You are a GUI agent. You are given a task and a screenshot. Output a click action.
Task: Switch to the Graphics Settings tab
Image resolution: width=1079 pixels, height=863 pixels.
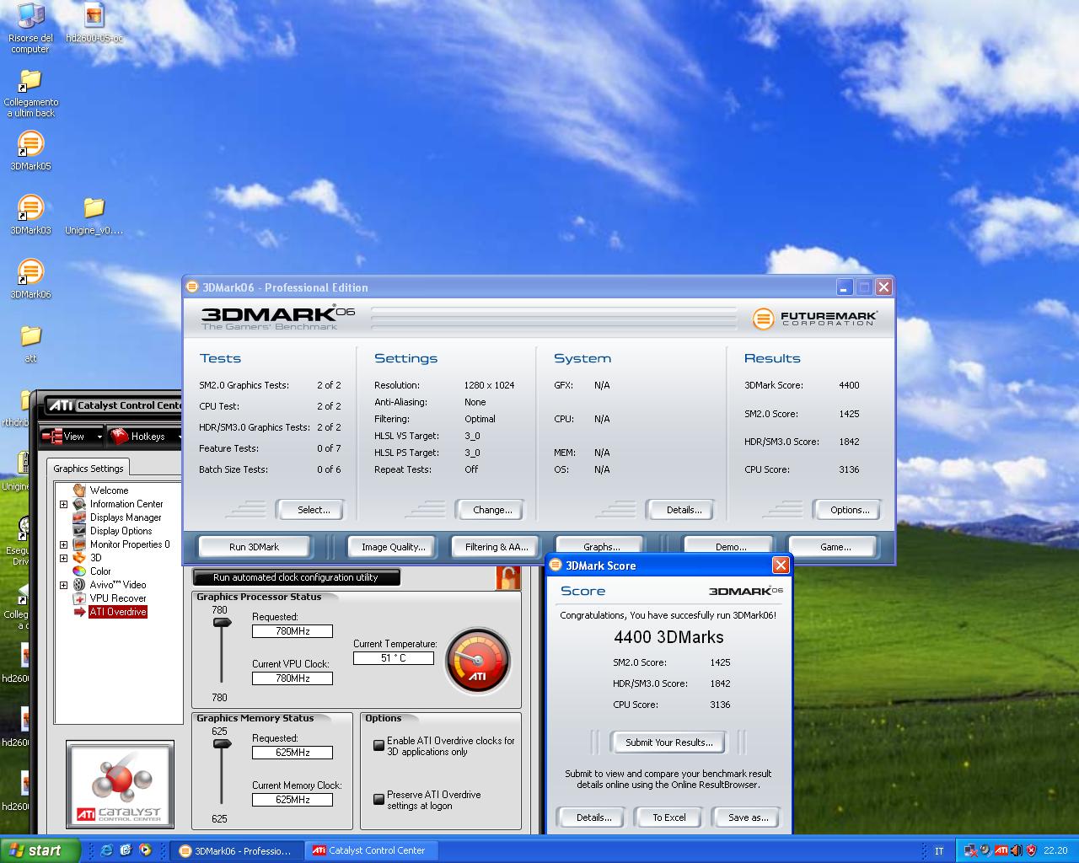(x=89, y=469)
